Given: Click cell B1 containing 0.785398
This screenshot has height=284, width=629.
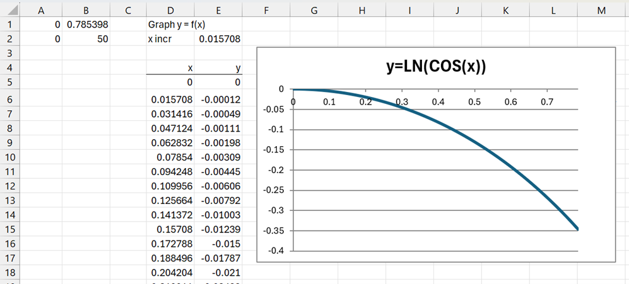Looking at the screenshot, I should click(87, 25).
